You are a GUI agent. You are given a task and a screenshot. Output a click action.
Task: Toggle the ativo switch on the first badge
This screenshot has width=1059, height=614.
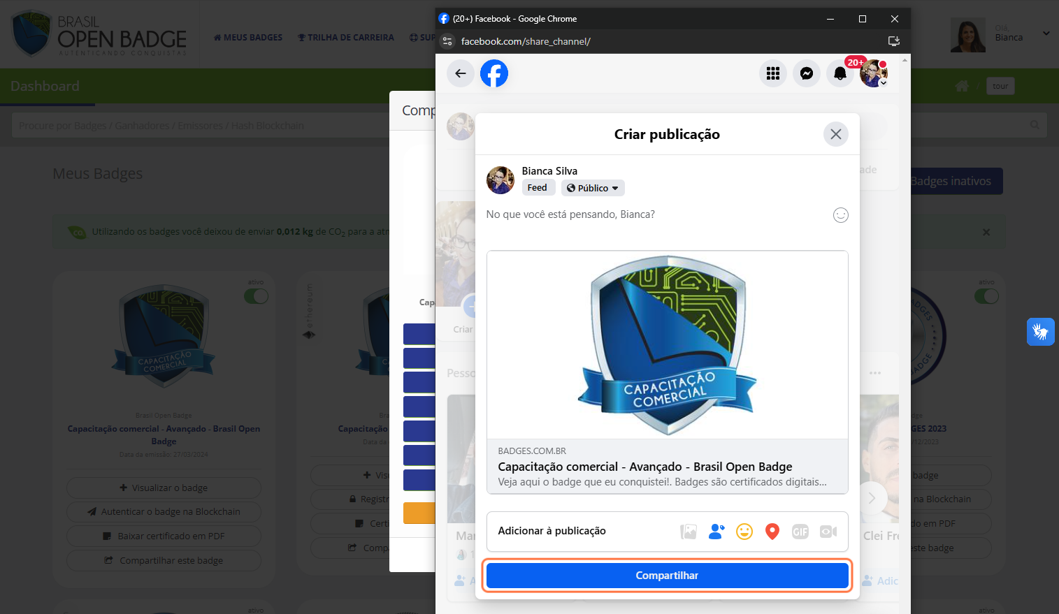256,296
